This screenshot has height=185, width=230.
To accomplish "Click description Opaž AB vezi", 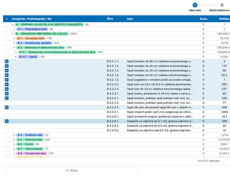I will (x=160, y=107).
